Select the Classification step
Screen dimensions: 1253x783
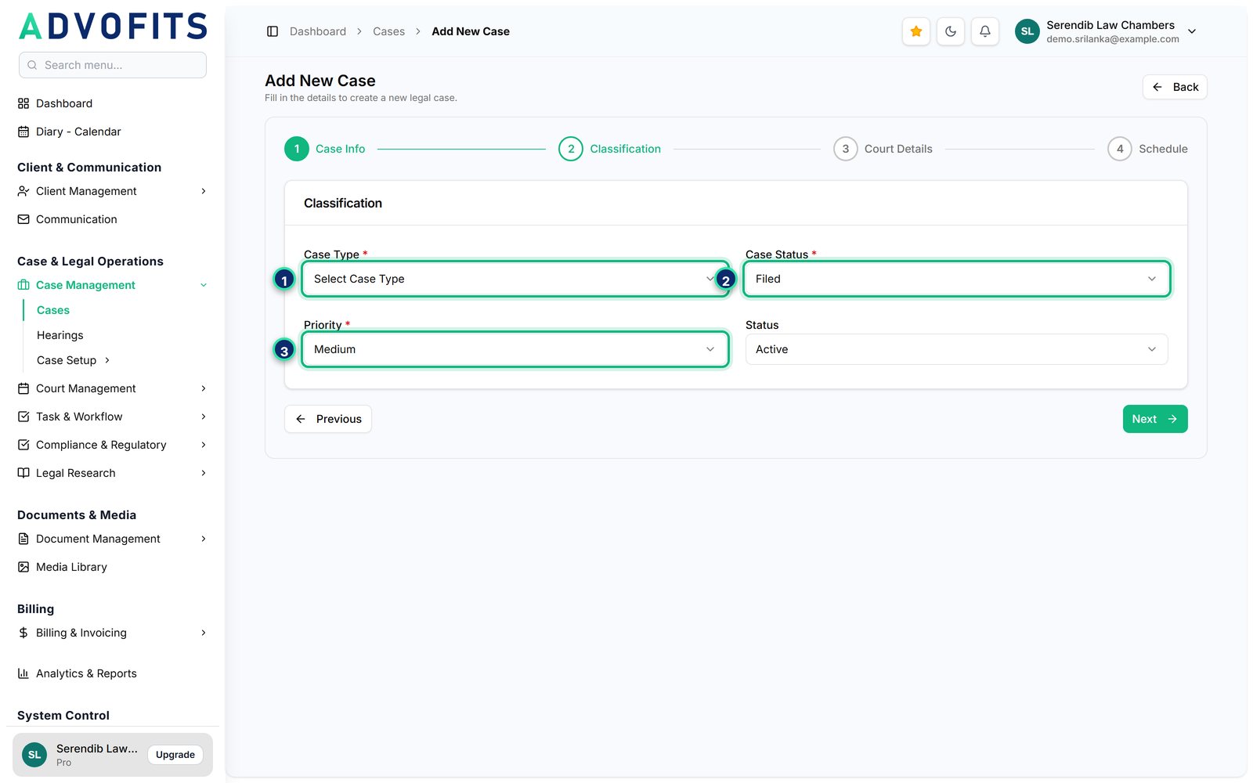(610, 149)
